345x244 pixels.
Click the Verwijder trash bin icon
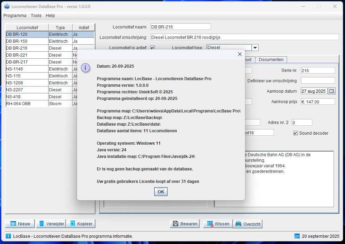(x=42, y=224)
